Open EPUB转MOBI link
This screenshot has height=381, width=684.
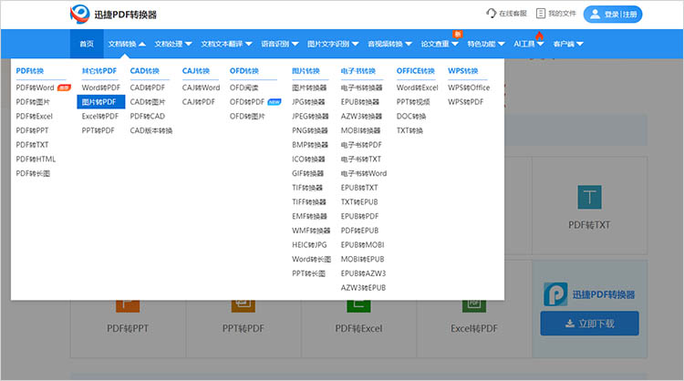pos(362,245)
